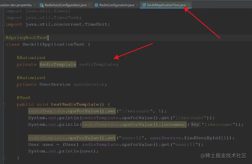Screen dimensions: 252x164
Task: Close the RedisConfiguration.java tab
Action: pyautogui.click(x=137, y=5)
